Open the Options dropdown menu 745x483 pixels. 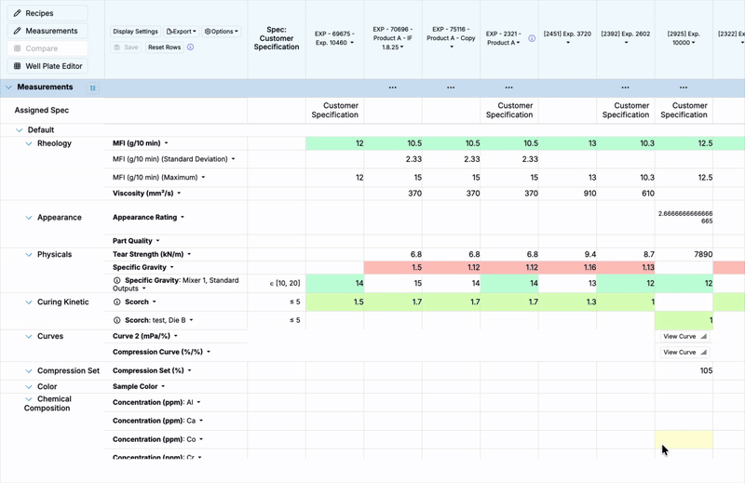(221, 32)
